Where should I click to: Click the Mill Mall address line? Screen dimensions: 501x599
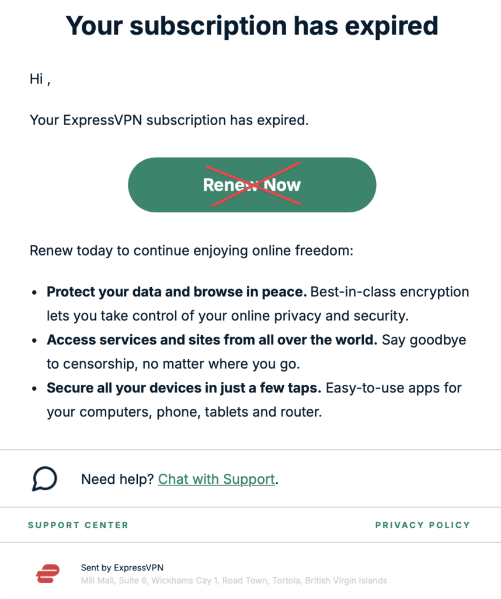point(234,581)
